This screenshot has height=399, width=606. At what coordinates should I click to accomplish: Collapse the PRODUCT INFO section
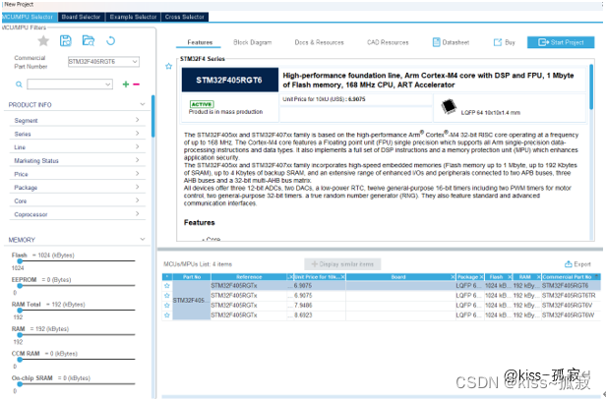[143, 104]
